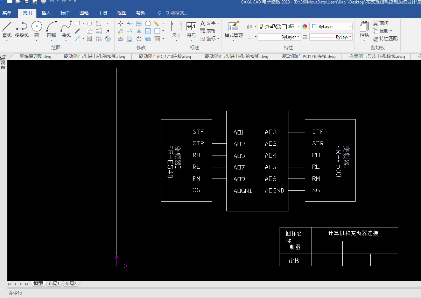Image resolution: width=421 pixels, height=298 pixels.
Task: Click the extend tool icon
Action: (x=130, y=31)
